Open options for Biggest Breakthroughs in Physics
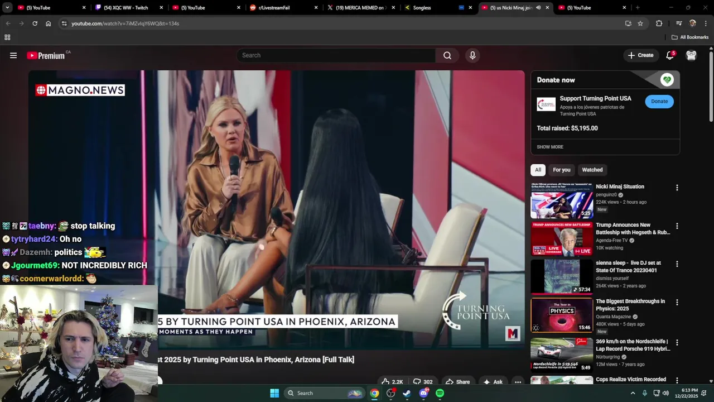Viewport: 714px width, 402px height. (x=677, y=302)
